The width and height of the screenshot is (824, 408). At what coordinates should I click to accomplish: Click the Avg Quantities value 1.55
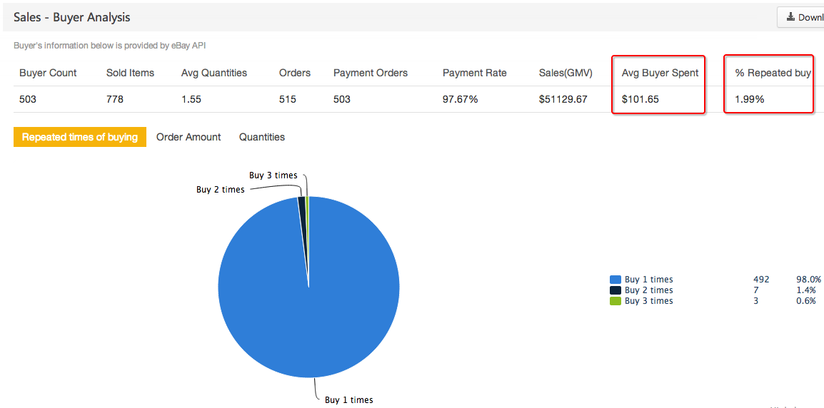191,98
